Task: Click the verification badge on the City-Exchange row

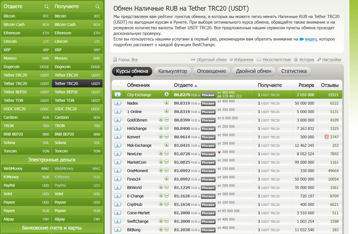Action: coord(166,94)
